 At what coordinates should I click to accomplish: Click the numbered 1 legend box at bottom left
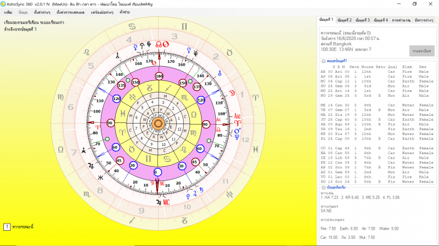point(7,226)
